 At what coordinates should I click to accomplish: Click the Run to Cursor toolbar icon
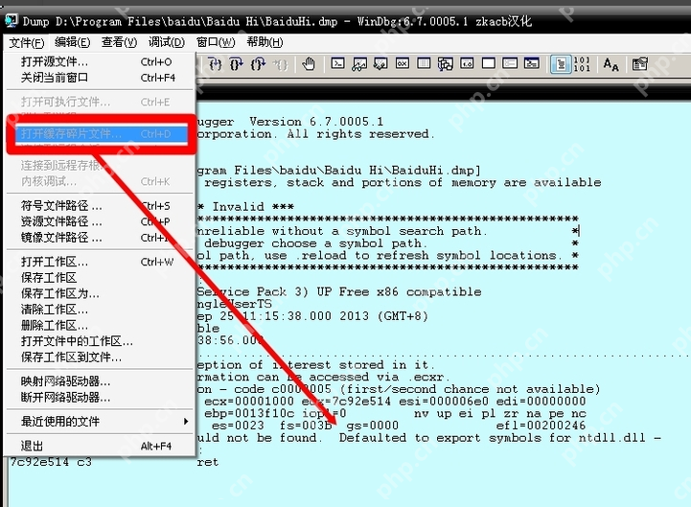point(280,64)
